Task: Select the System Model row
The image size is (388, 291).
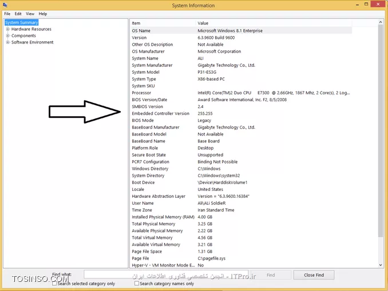Action: [x=241, y=72]
